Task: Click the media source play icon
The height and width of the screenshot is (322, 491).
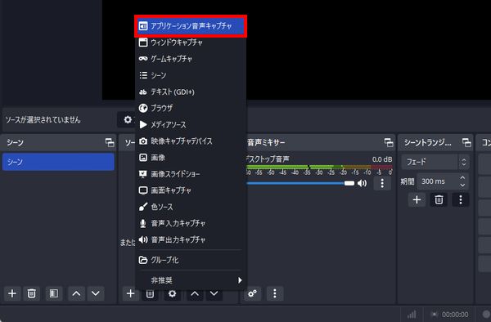Action: 143,125
